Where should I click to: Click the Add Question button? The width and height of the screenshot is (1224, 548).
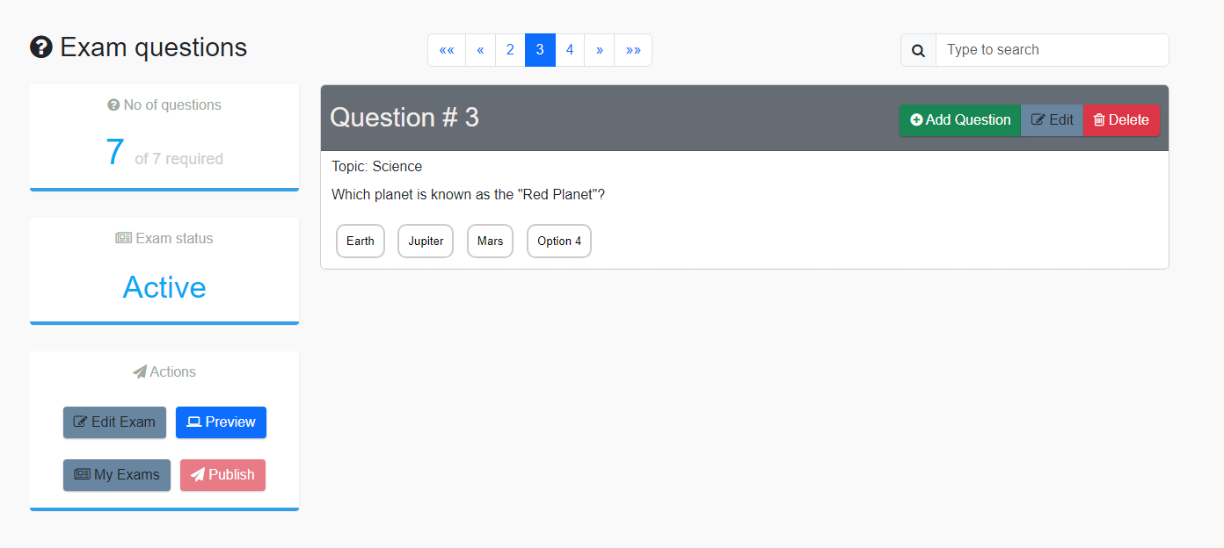click(x=959, y=120)
